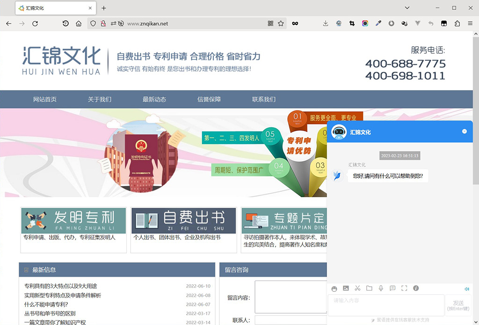Switch to the 汇锦文化 browser tab

click(51, 7)
